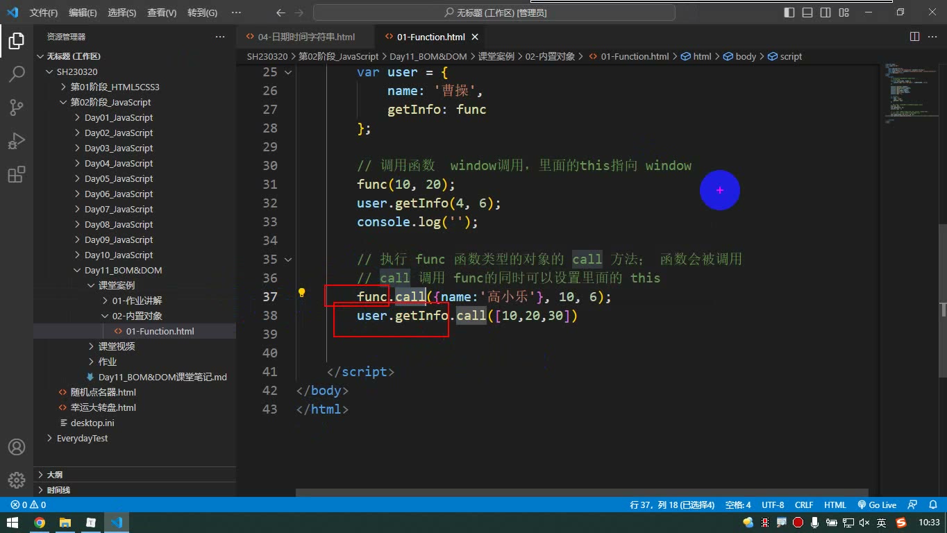The width and height of the screenshot is (947, 533).
Task: Open the Run and Debug view
Action: point(17,141)
